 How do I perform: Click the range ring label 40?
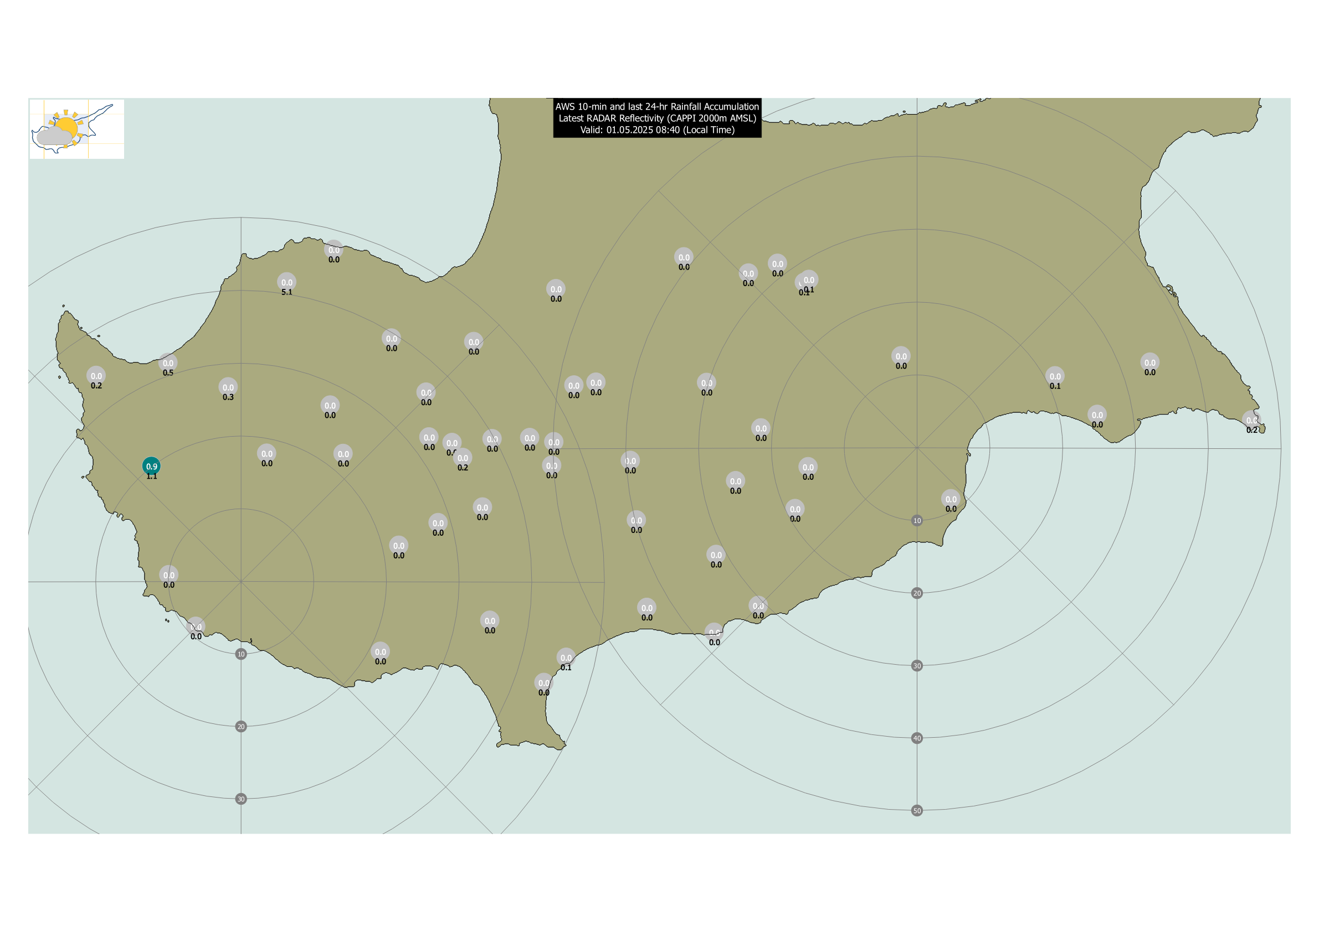[917, 738]
